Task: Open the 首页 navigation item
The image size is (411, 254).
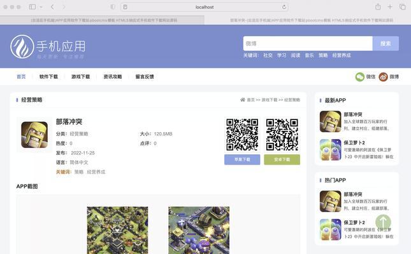Action: [x=21, y=77]
